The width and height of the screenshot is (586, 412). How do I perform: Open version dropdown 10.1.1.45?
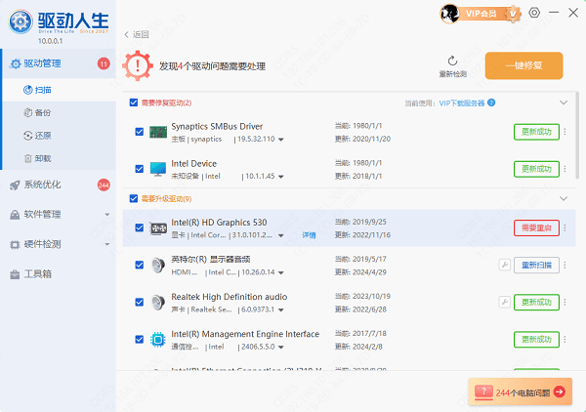(x=281, y=177)
